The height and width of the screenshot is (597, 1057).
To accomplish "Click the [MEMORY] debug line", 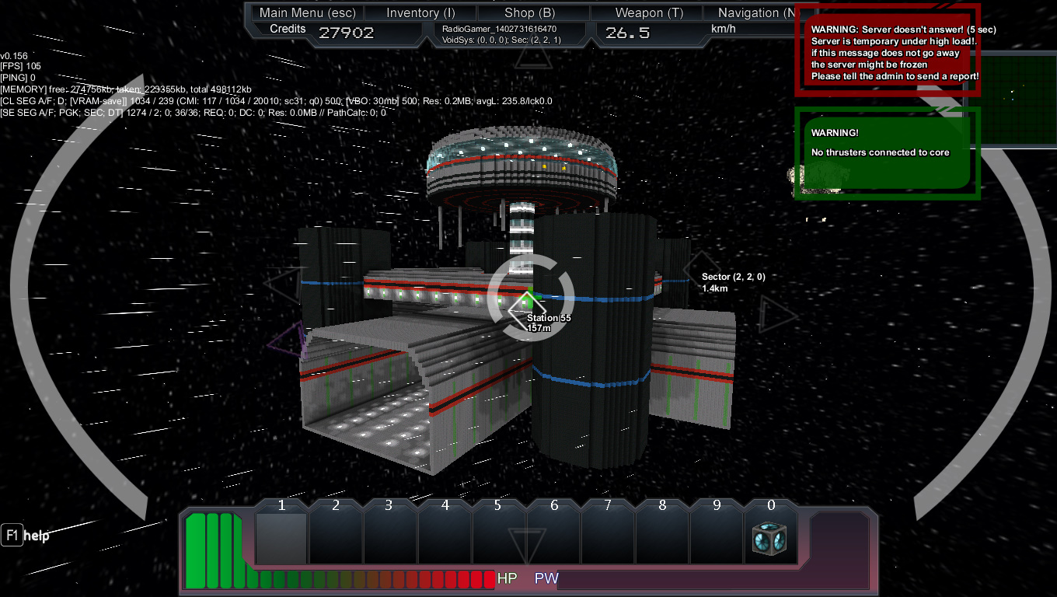I will pyautogui.click(x=126, y=89).
